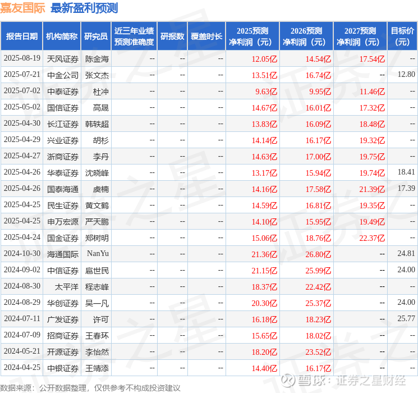The image size is (418, 393).
Task: Click the 19.32亿 profit value
Action: [372, 140]
